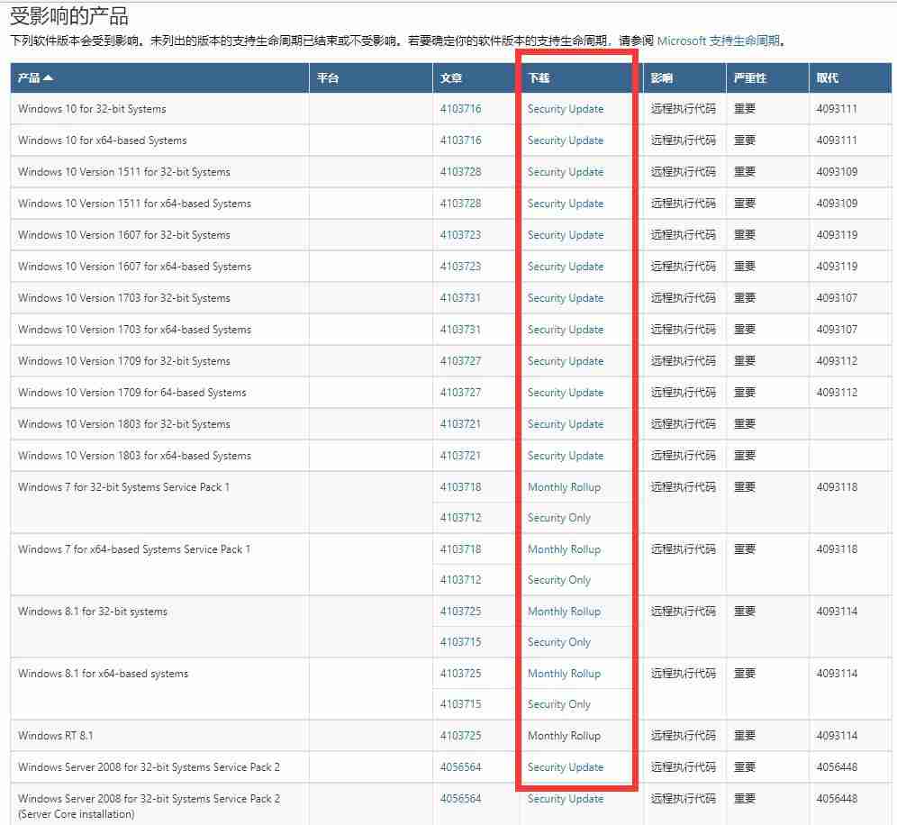Select 受影响的产品 heading text
Viewport: 897px width, 825px height.
pyautogui.click(x=69, y=16)
